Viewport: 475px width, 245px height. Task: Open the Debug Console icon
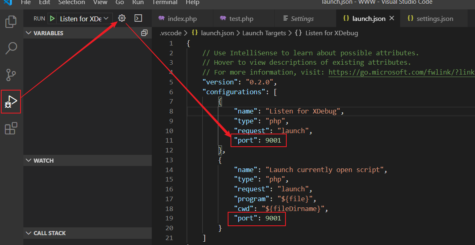point(138,18)
